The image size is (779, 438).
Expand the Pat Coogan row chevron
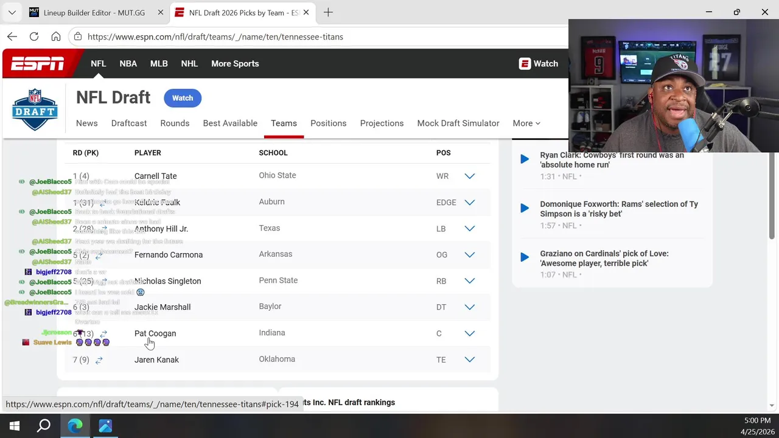pos(469,333)
